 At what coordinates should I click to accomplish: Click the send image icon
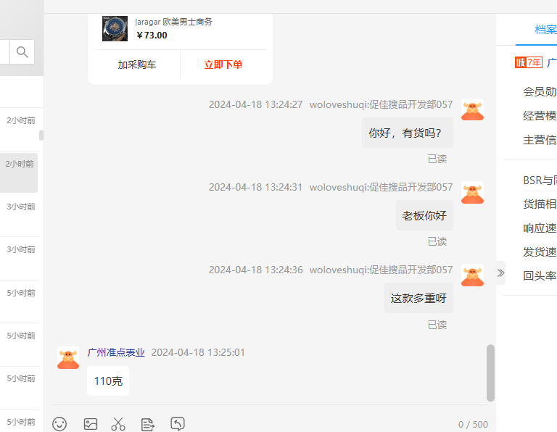[x=91, y=424]
